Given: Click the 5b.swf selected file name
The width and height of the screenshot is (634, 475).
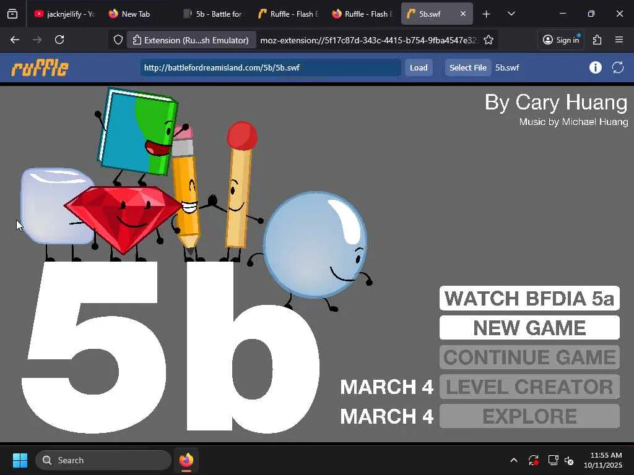Looking at the screenshot, I should click(x=507, y=67).
